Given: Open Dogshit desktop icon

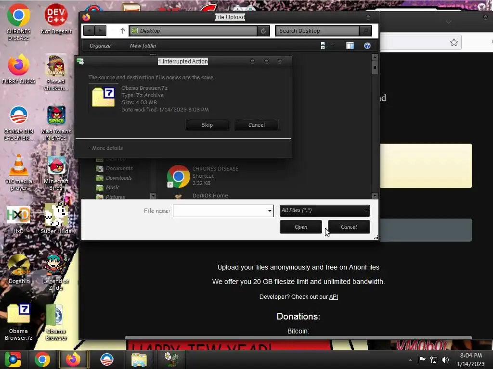Looking at the screenshot, I should coord(19,269).
